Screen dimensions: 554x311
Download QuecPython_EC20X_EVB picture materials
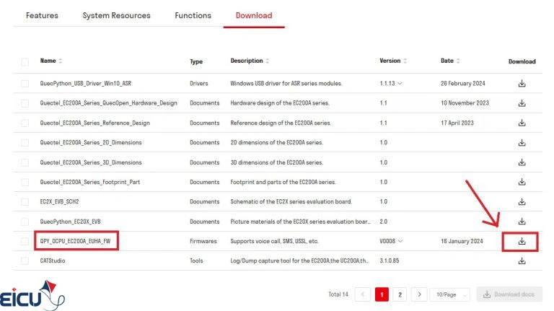pos(522,222)
